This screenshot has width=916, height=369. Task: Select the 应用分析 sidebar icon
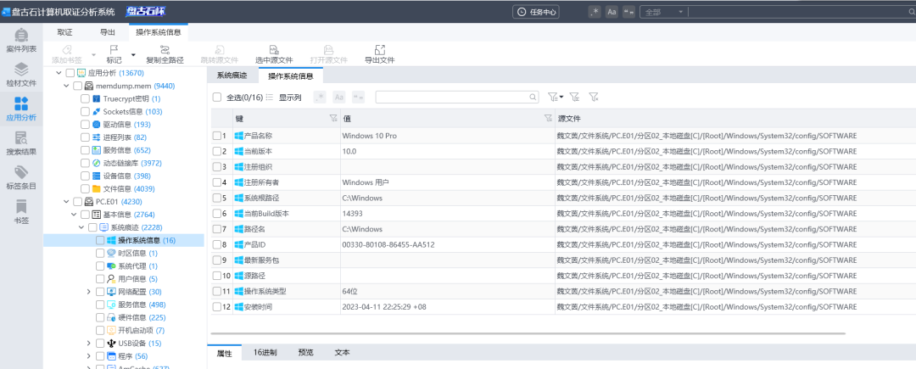[21, 109]
